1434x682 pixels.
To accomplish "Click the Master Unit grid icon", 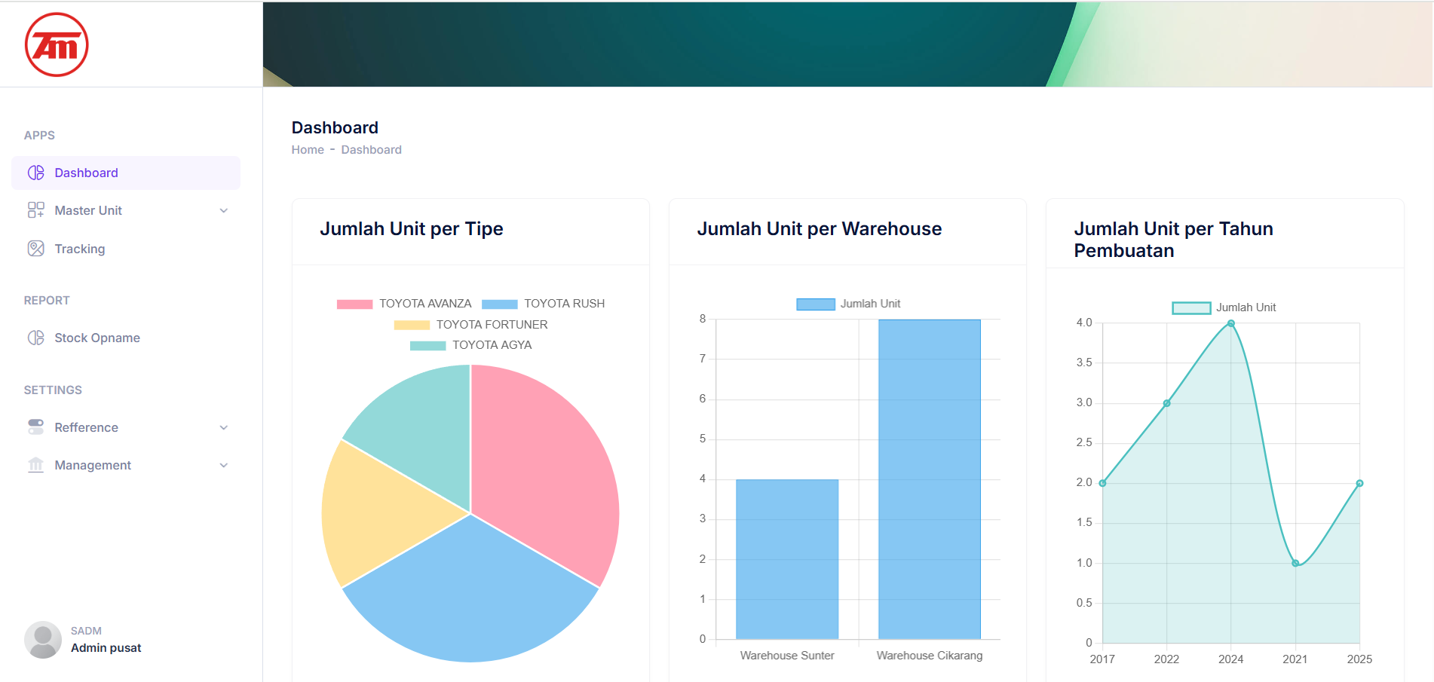I will [x=36, y=210].
